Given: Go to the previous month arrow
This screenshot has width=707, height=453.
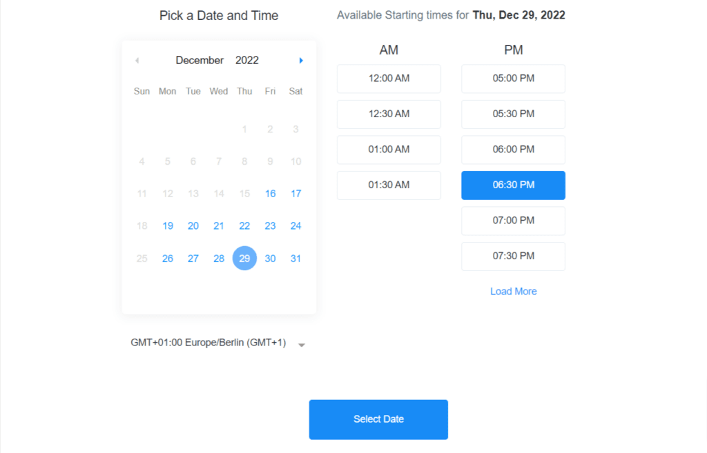Looking at the screenshot, I should point(137,61).
